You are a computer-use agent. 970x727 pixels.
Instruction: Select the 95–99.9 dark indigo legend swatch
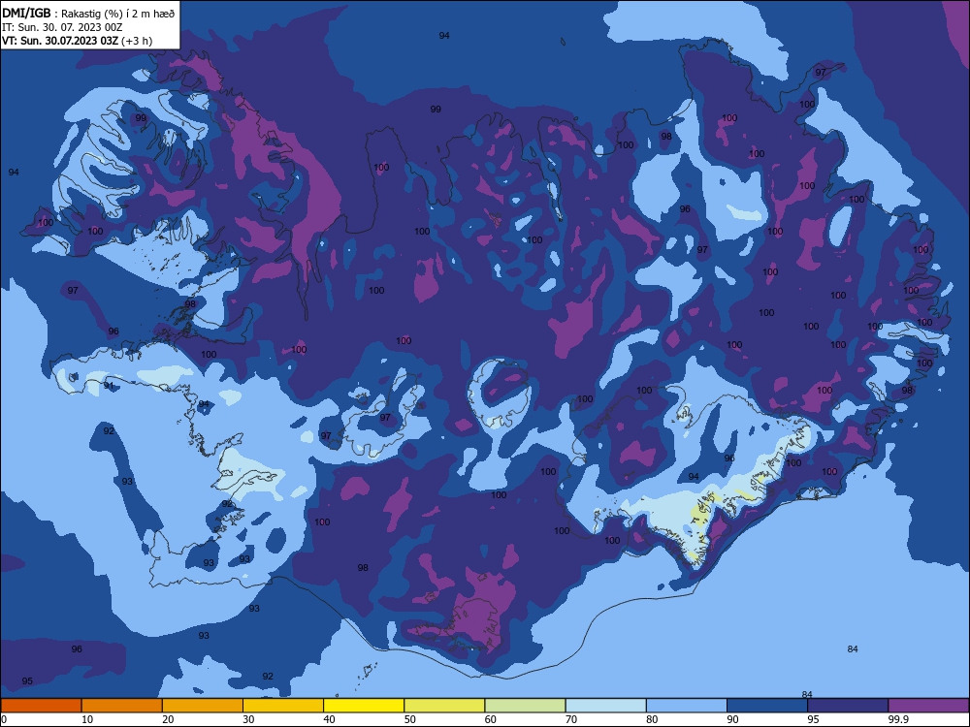pyautogui.click(x=848, y=706)
